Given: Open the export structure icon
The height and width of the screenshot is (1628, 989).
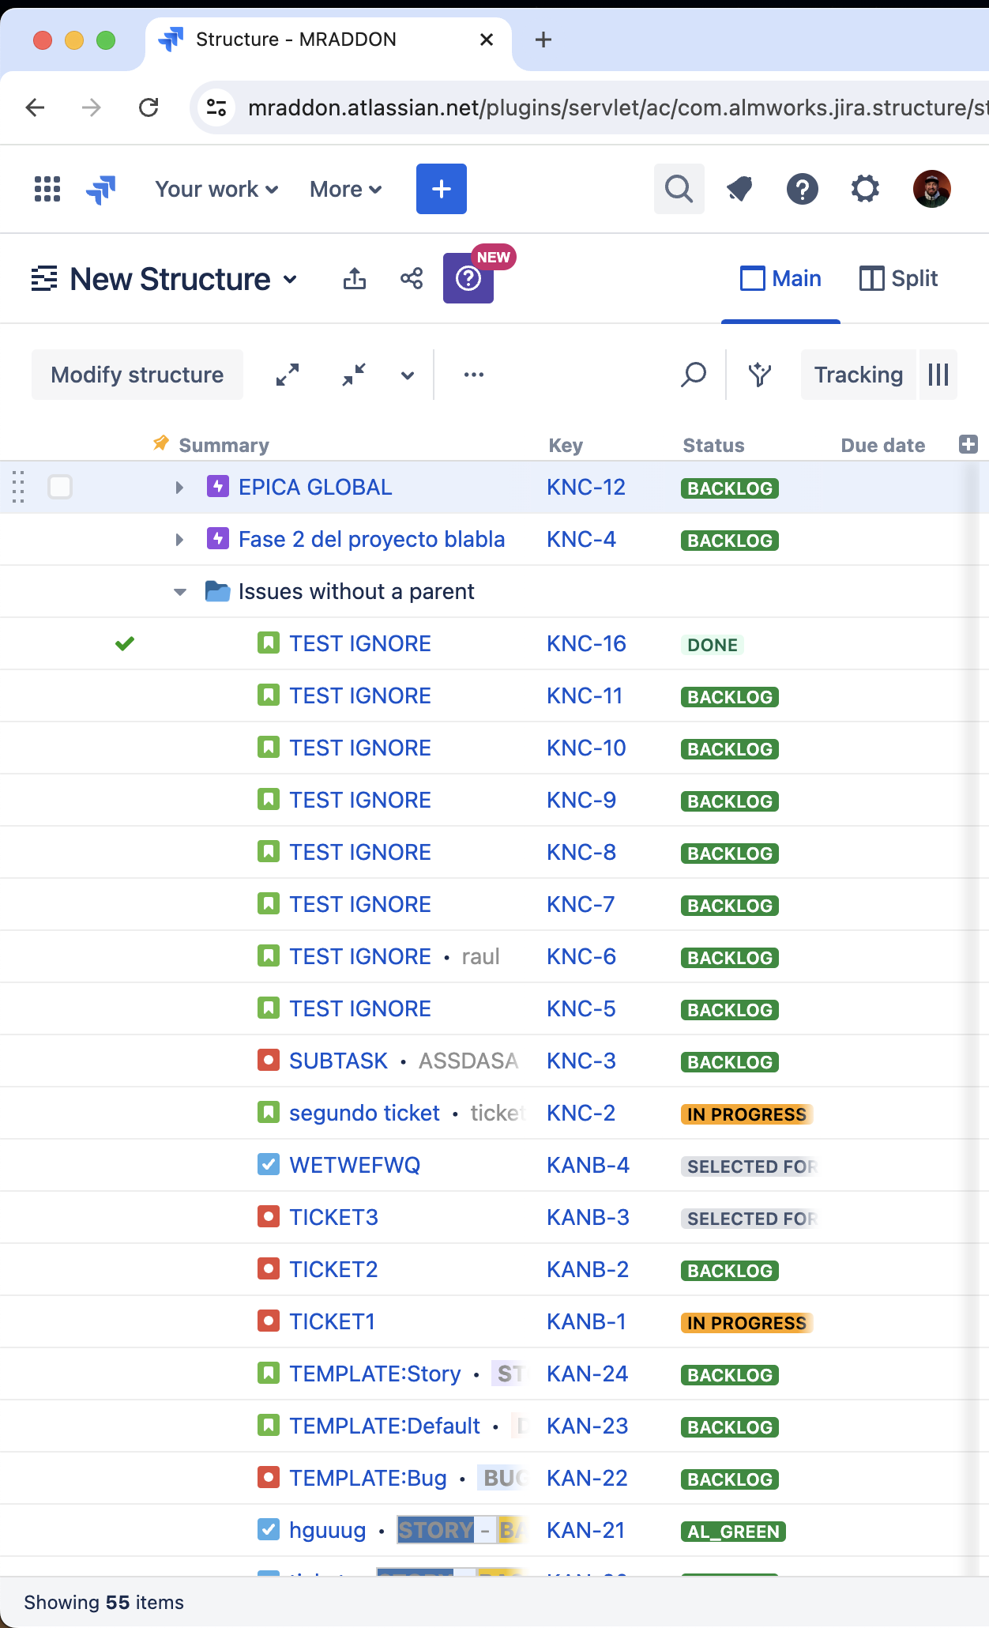Looking at the screenshot, I should coord(355,278).
